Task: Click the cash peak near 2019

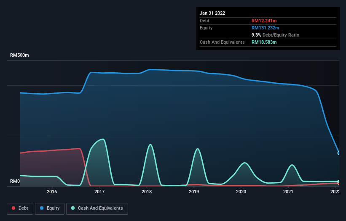Action: pos(198,149)
